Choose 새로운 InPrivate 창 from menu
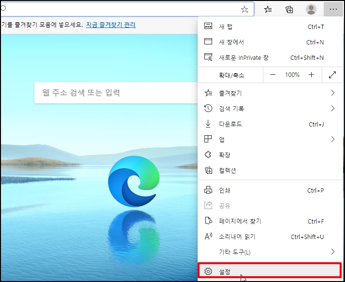Viewport: 345px width, 282px height. (270, 57)
